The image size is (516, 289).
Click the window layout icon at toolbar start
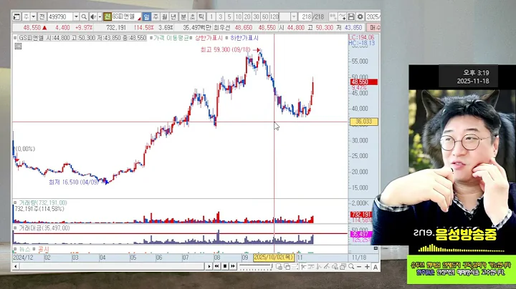[x=16, y=16]
